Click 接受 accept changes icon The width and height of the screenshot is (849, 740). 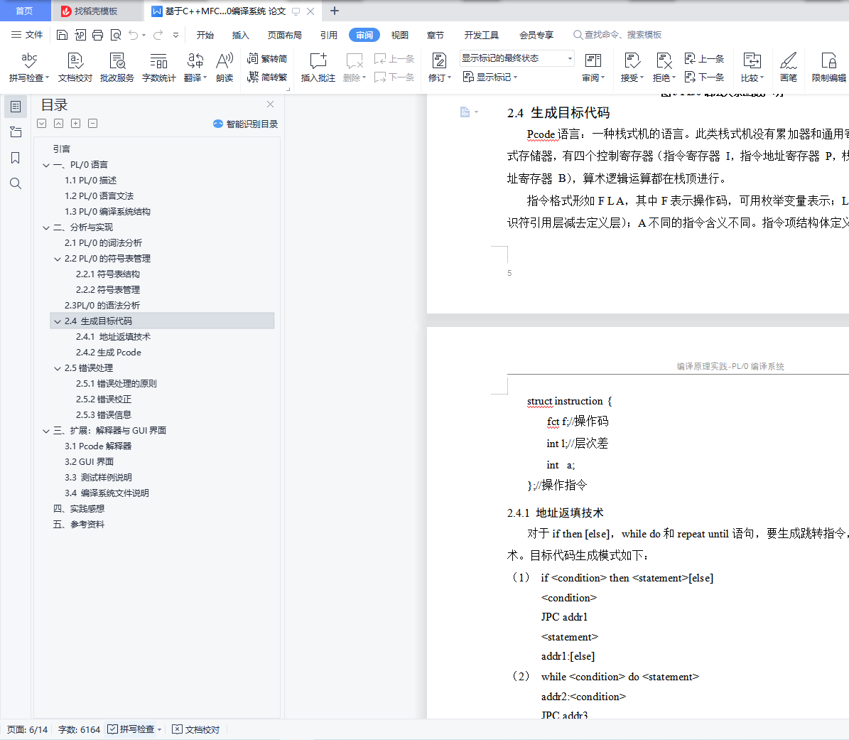pyautogui.click(x=632, y=60)
